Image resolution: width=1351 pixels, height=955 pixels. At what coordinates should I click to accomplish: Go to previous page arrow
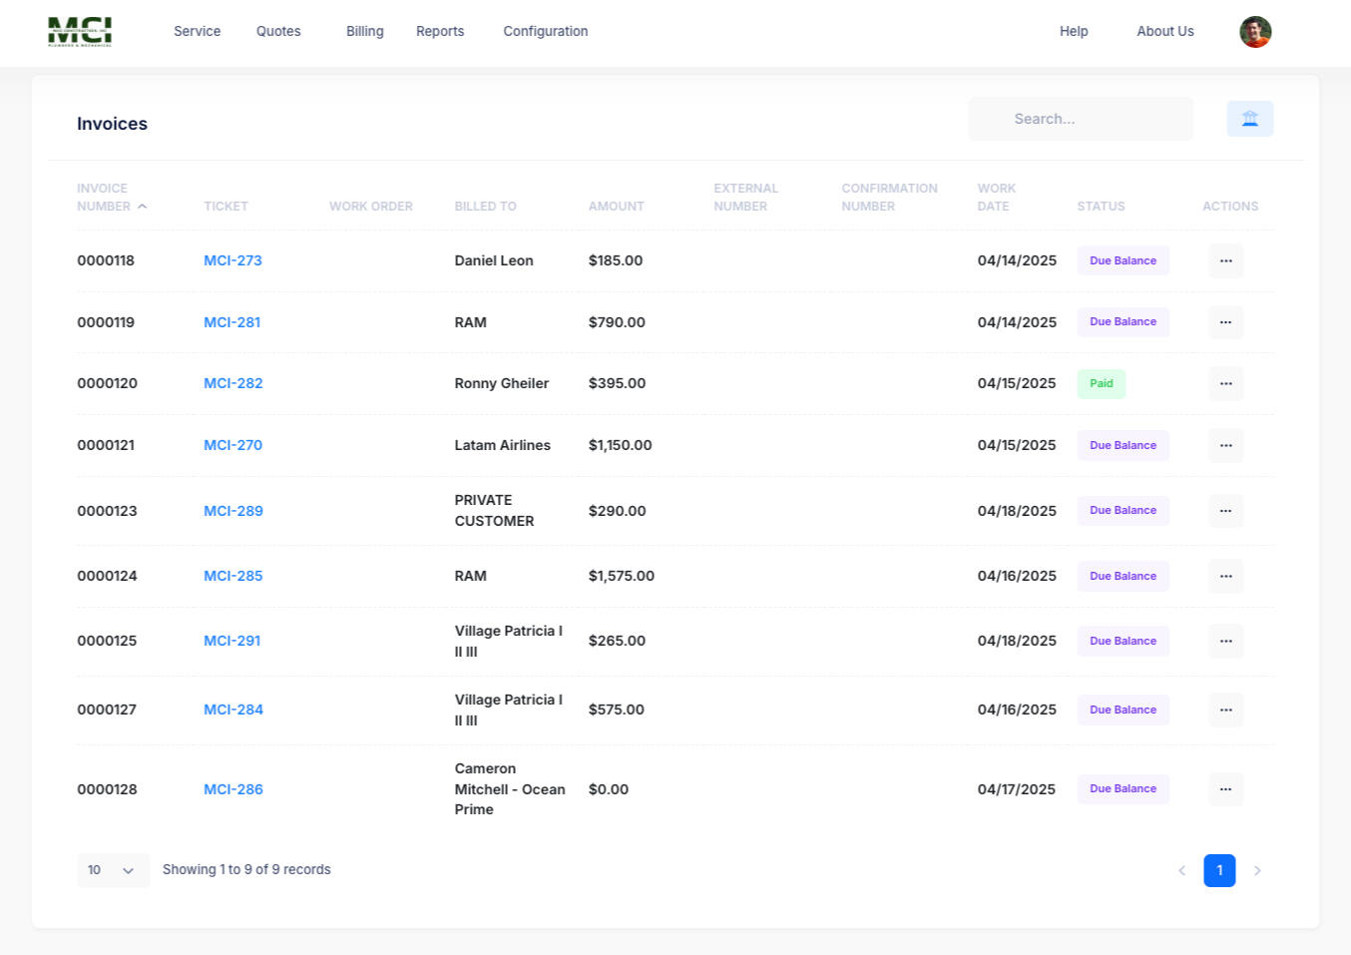1181,871
